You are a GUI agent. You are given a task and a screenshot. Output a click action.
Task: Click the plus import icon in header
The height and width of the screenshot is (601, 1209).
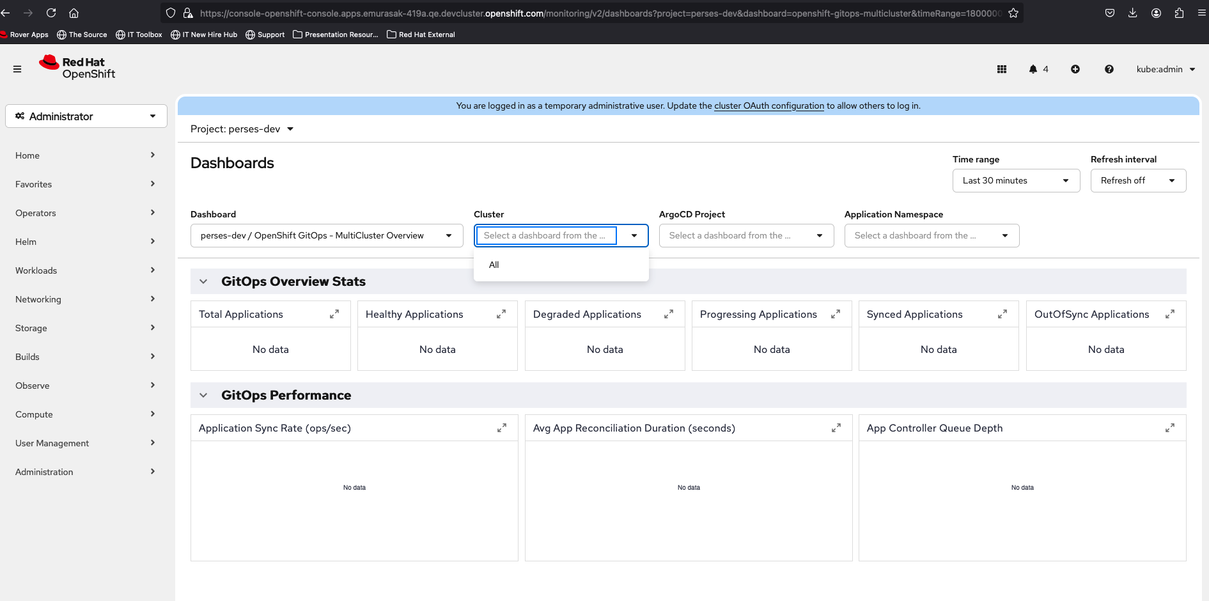(1075, 69)
